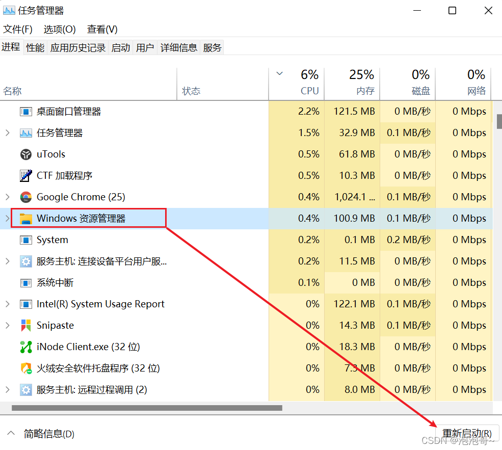502x450 pixels.
Task: Click System's 0.2 MB/秒 disk cell
Action: coord(408,240)
